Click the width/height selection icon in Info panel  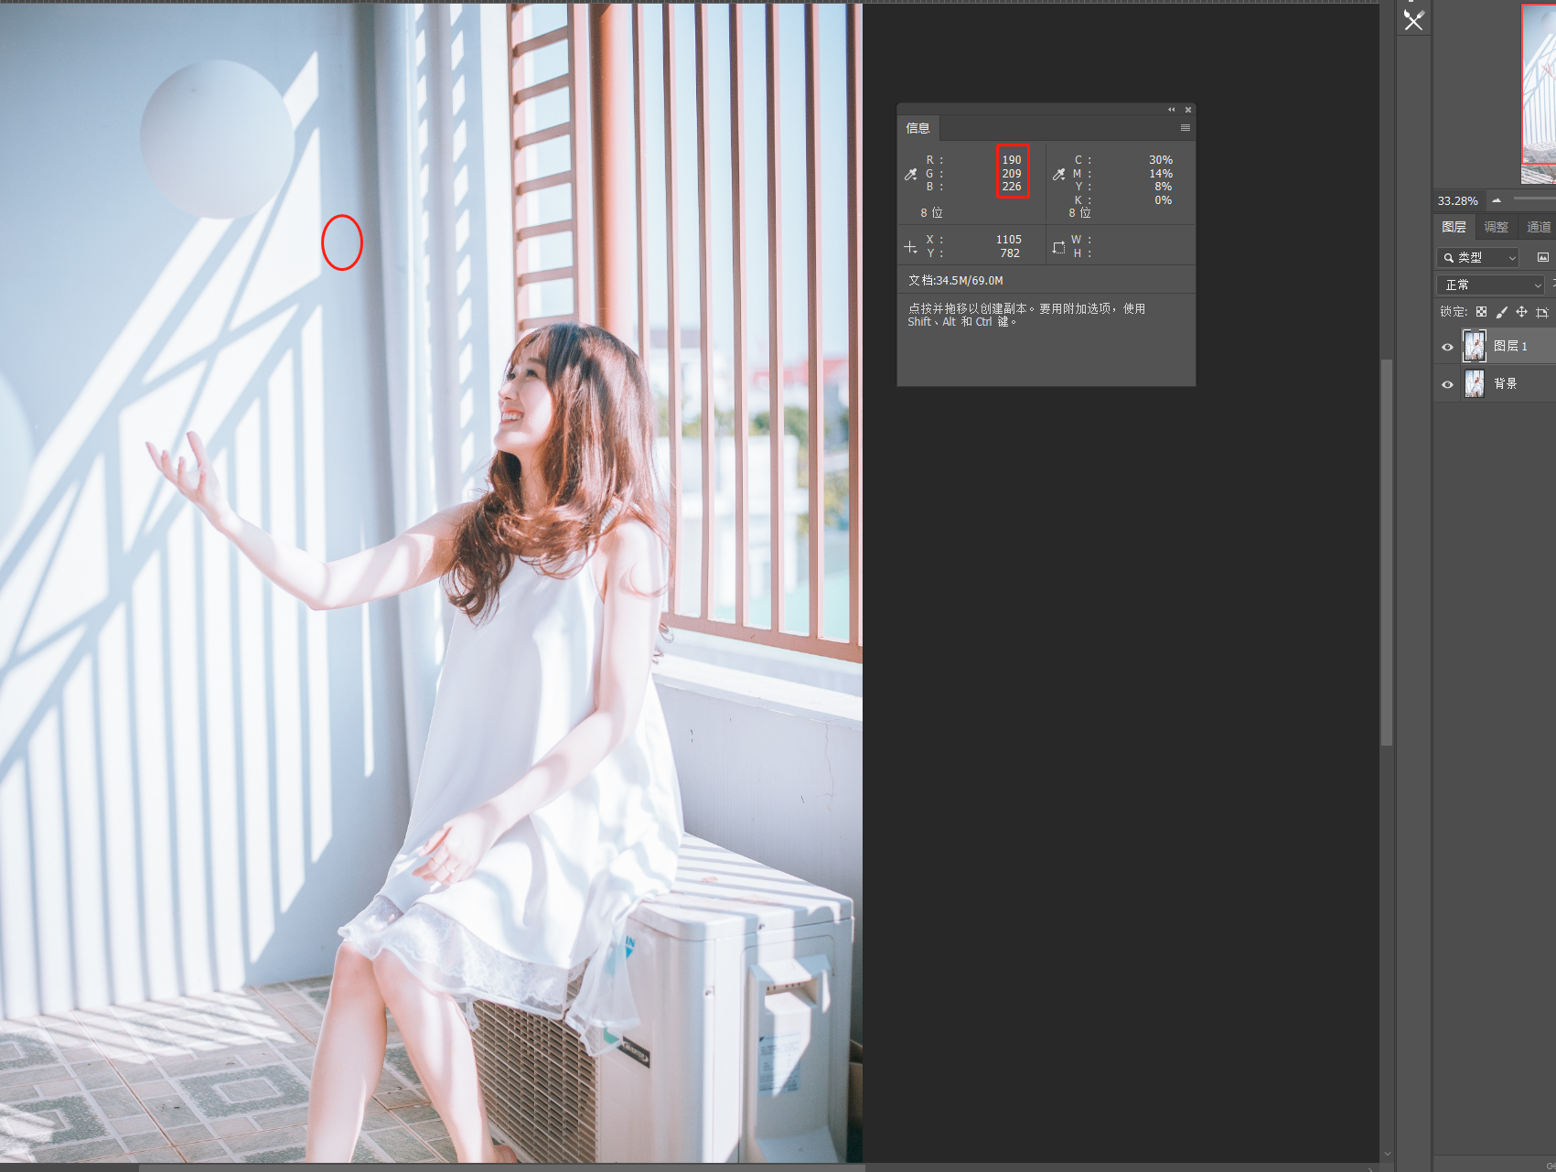1058,247
